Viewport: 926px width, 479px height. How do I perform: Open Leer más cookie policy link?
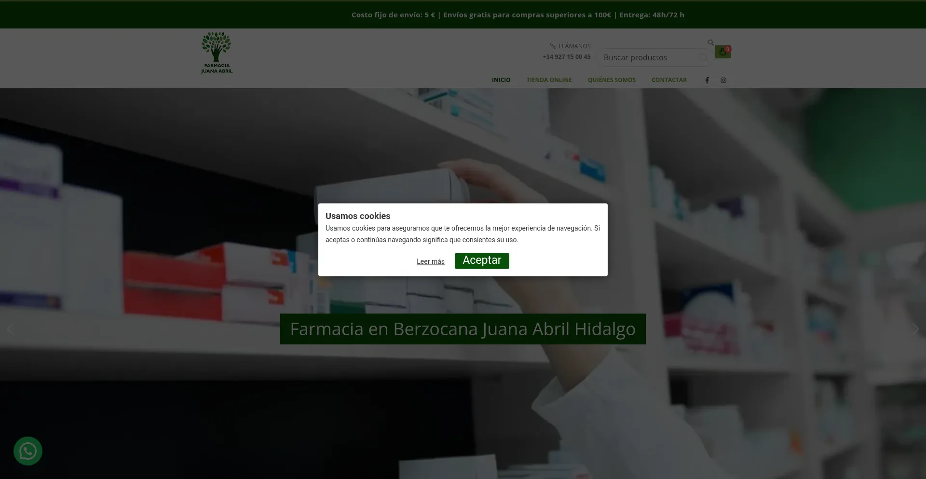(431, 261)
